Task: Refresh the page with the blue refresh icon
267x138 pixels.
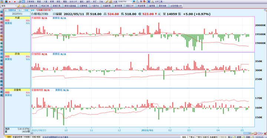Action: (23, 2)
